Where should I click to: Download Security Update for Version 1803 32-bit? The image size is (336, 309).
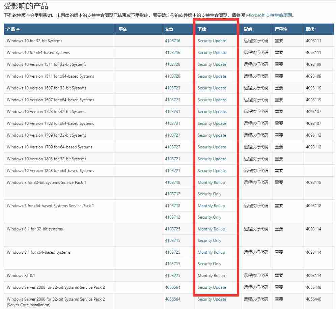[x=212, y=159]
